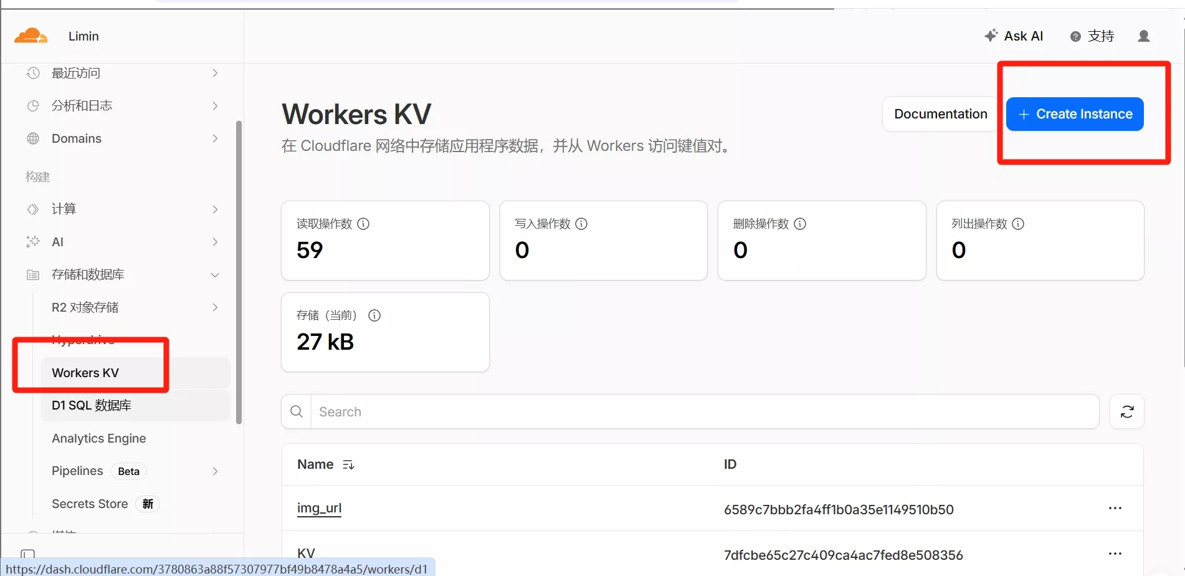This screenshot has height=576, width=1185.
Task: Click the search magnifier icon
Action: (297, 411)
